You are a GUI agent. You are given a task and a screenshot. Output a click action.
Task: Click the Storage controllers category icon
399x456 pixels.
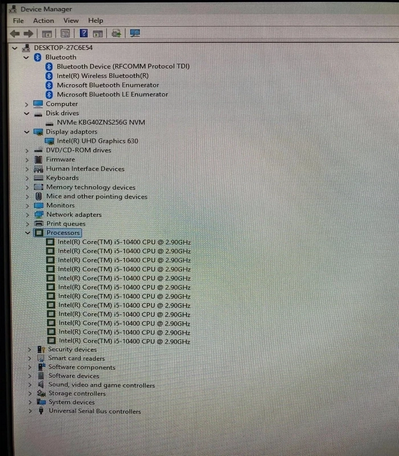(x=41, y=393)
